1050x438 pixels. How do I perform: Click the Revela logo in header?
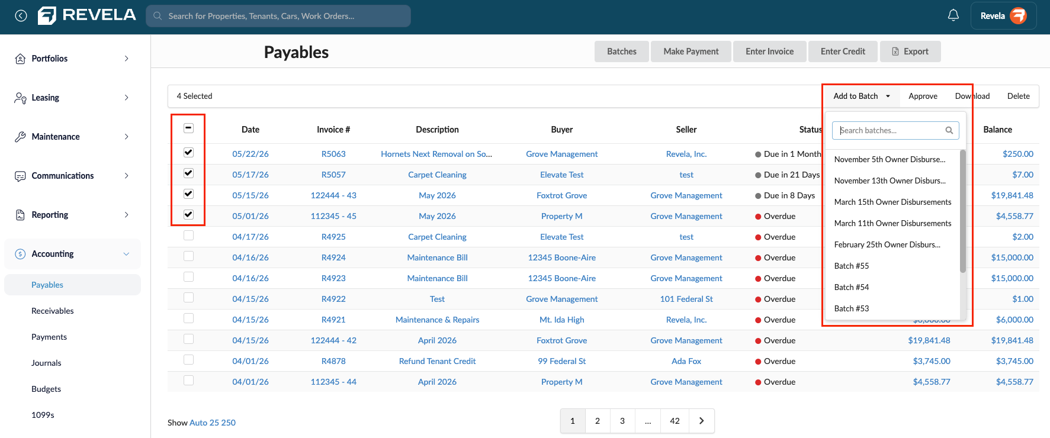[x=87, y=15]
